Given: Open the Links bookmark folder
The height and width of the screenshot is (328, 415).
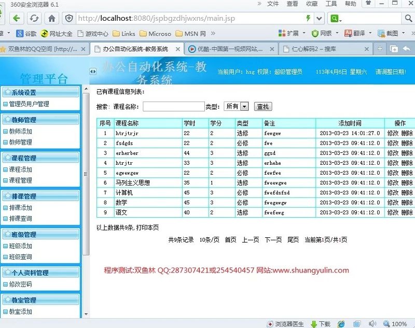Looking at the screenshot, I should pyautogui.click(x=124, y=34).
